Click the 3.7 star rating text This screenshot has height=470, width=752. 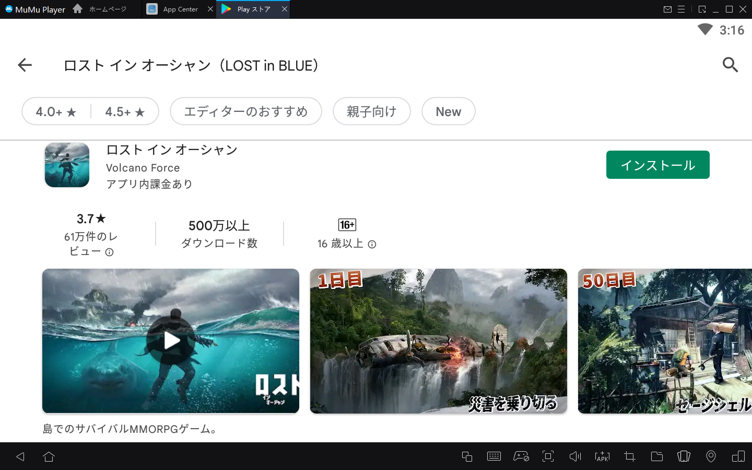91,219
